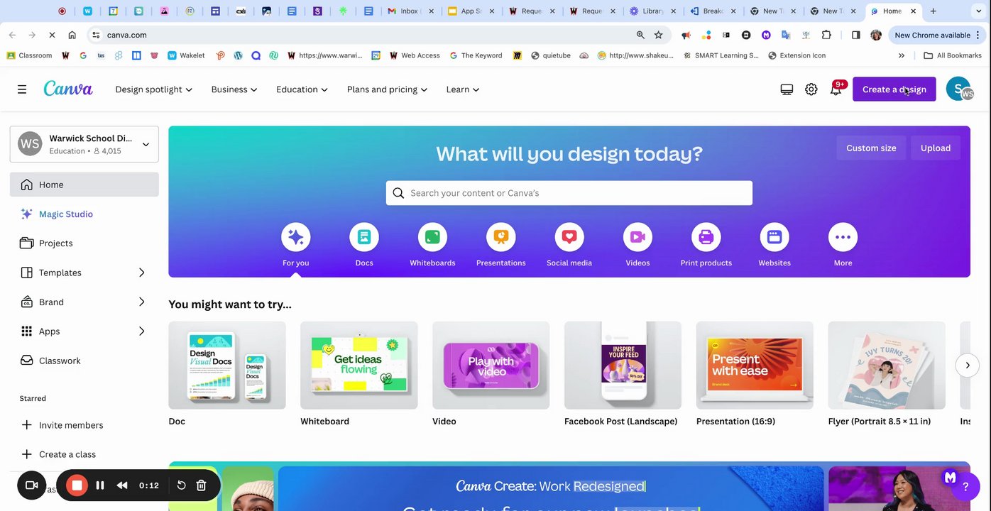Expand the Brand sidebar arrow

click(x=141, y=302)
